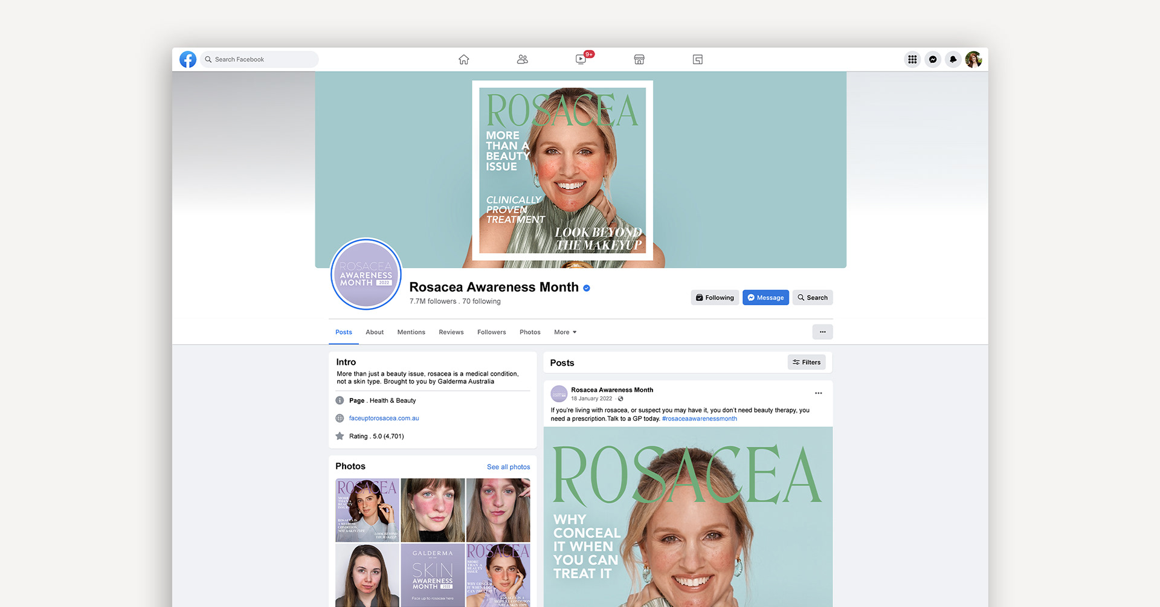The height and width of the screenshot is (607, 1160).
Task: Click the website globe icon in Intro
Action: point(340,418)
